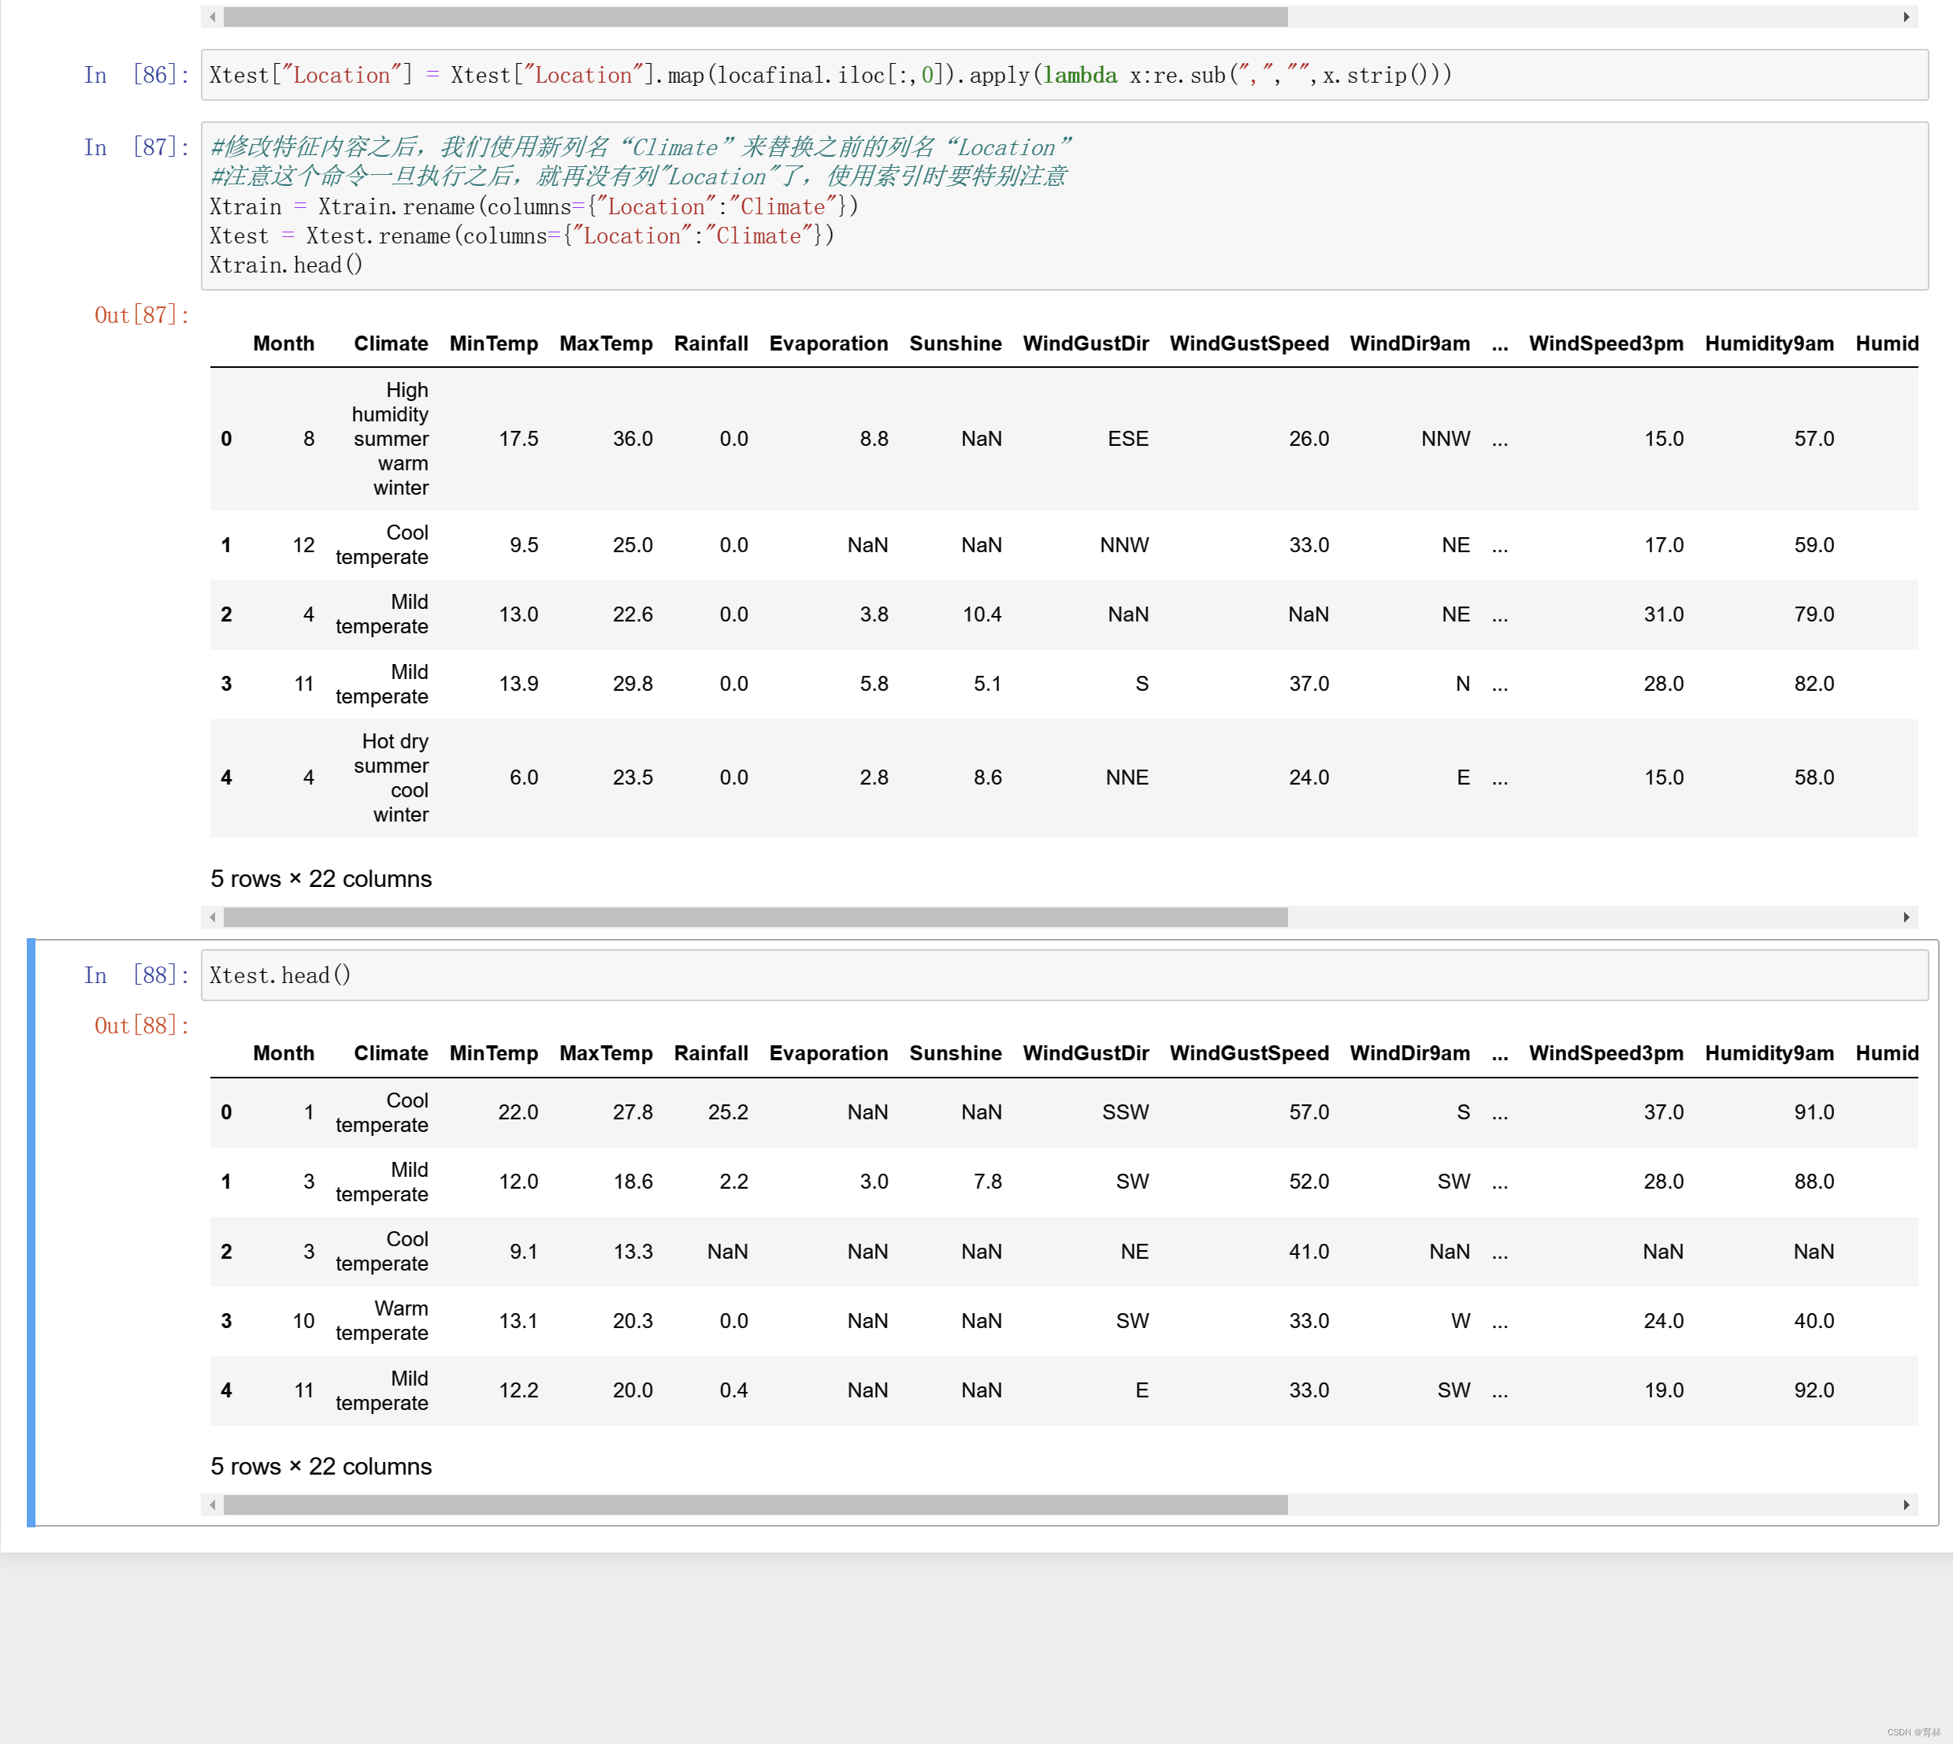Click the right scroll arrow under Out[87] table

pos(1906,917)
